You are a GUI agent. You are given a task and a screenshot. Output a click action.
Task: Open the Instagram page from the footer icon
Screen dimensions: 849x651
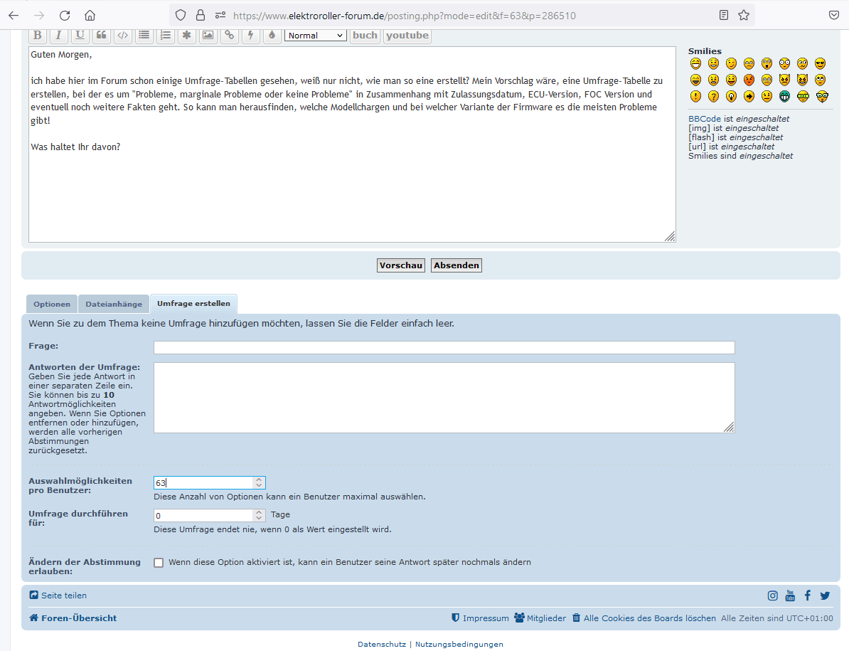point(772,596)
